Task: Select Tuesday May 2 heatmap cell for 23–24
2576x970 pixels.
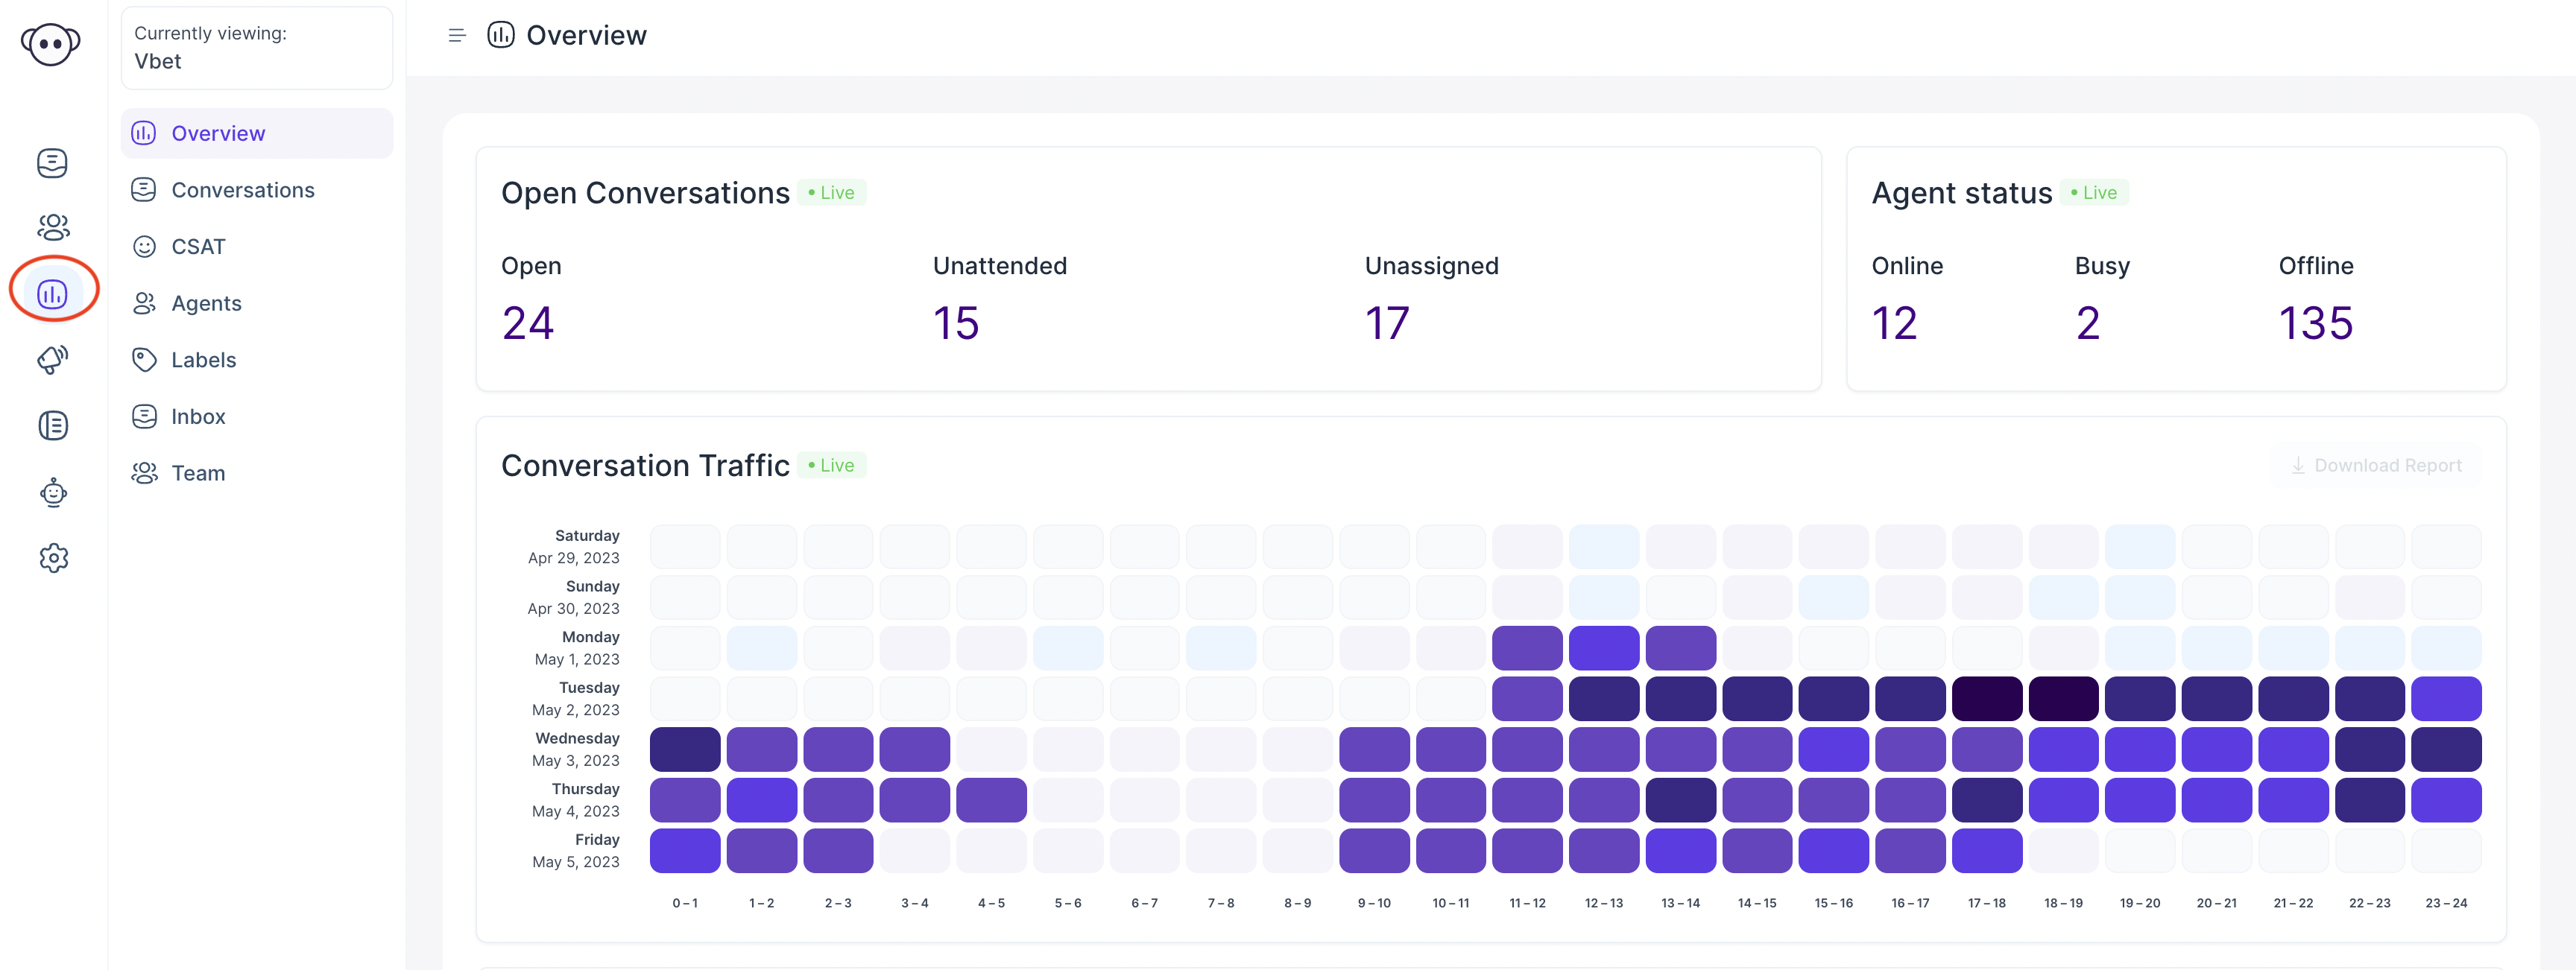Action: coord(2446,698)
